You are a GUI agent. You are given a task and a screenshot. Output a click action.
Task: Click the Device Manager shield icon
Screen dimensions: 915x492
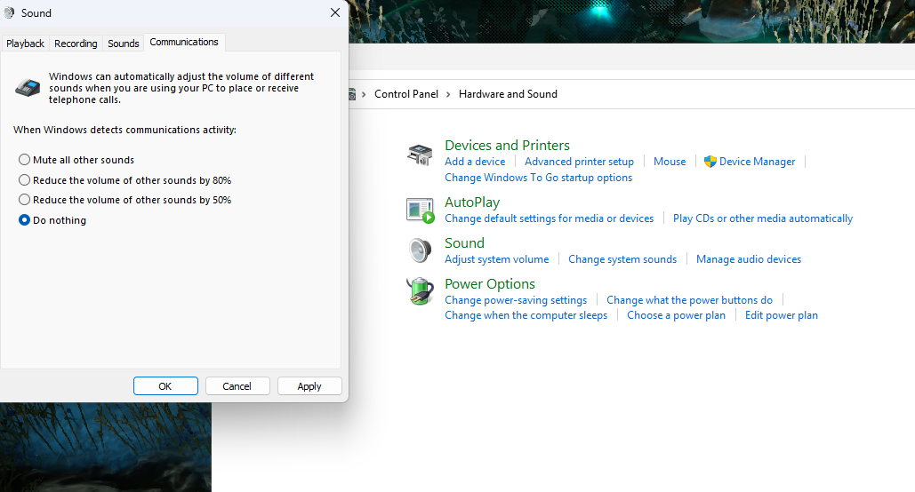click(x=710, y=162)
